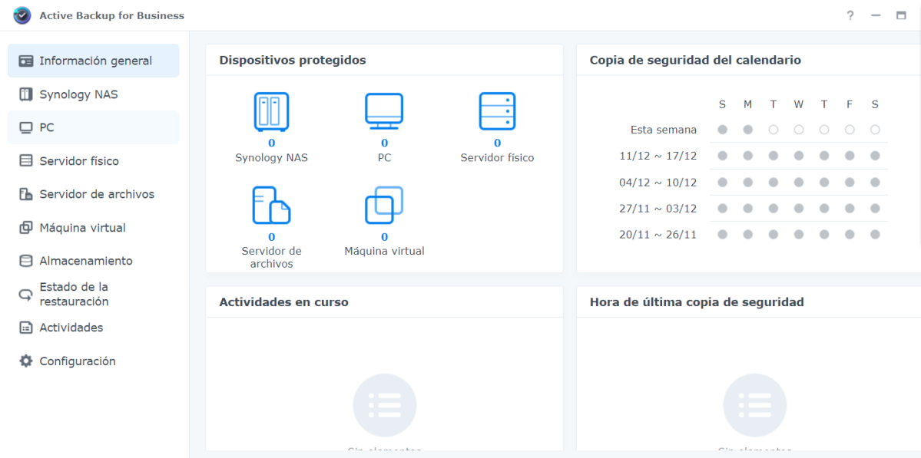This screenshot has height=458, width=921.
Task: Click the Máquina virtual count 0
Action: coord(384,237)
